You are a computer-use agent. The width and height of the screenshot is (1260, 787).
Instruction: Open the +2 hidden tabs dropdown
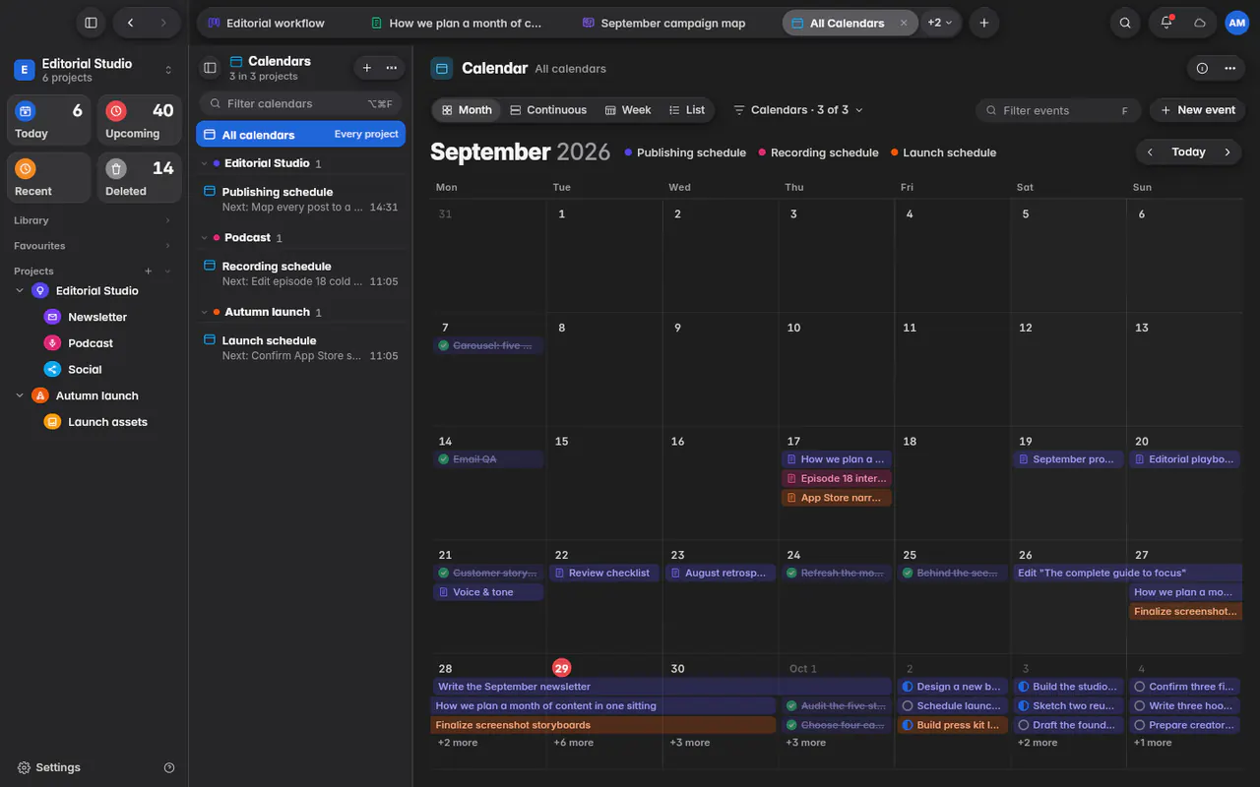click(940, 23)
